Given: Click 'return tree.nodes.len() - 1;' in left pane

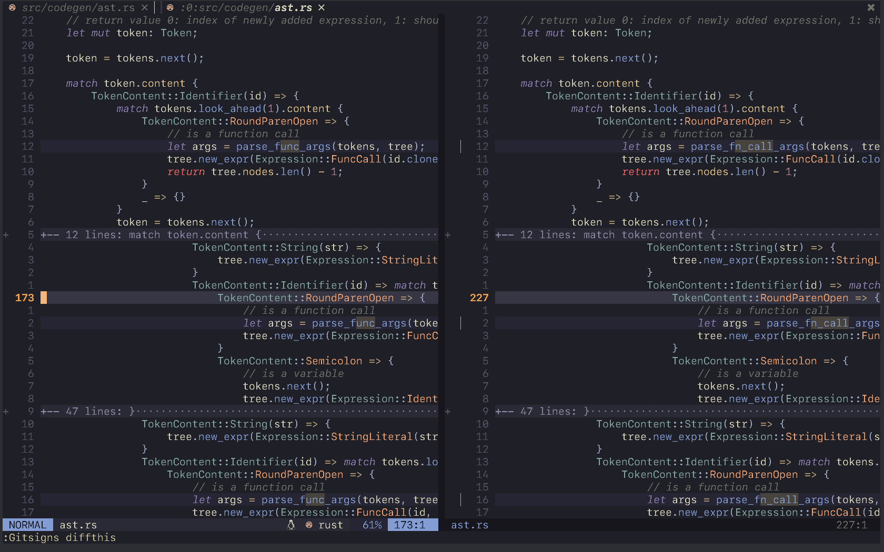Looking at the screenshot, I should point(255,171).
